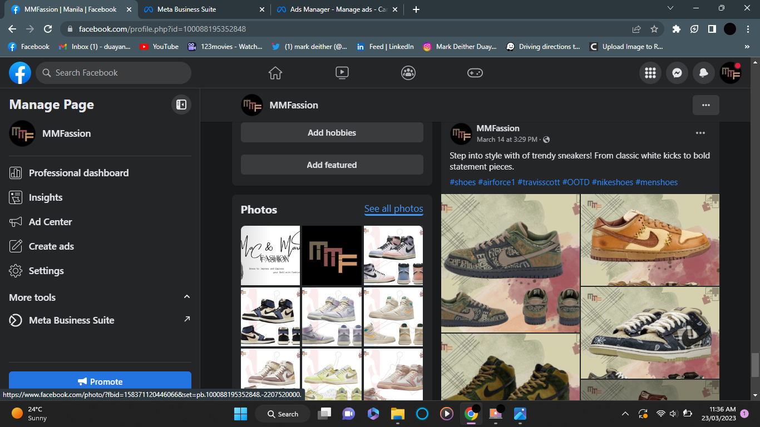Open the March 14 post timestamp
This screenshot has width=760, height=427.
[x=507, y=140]
